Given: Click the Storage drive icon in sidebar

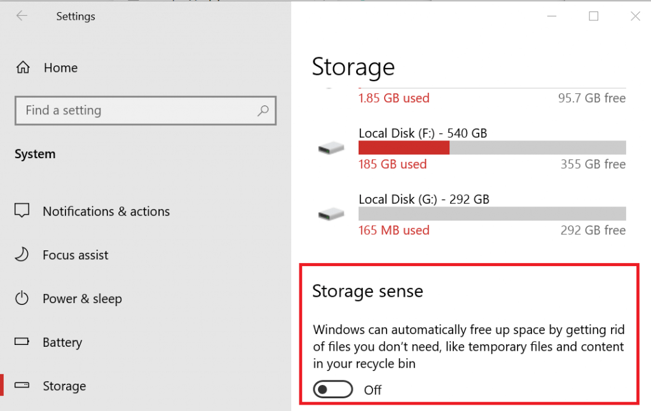Looking at the screenshot, I should tap(22, 386).
